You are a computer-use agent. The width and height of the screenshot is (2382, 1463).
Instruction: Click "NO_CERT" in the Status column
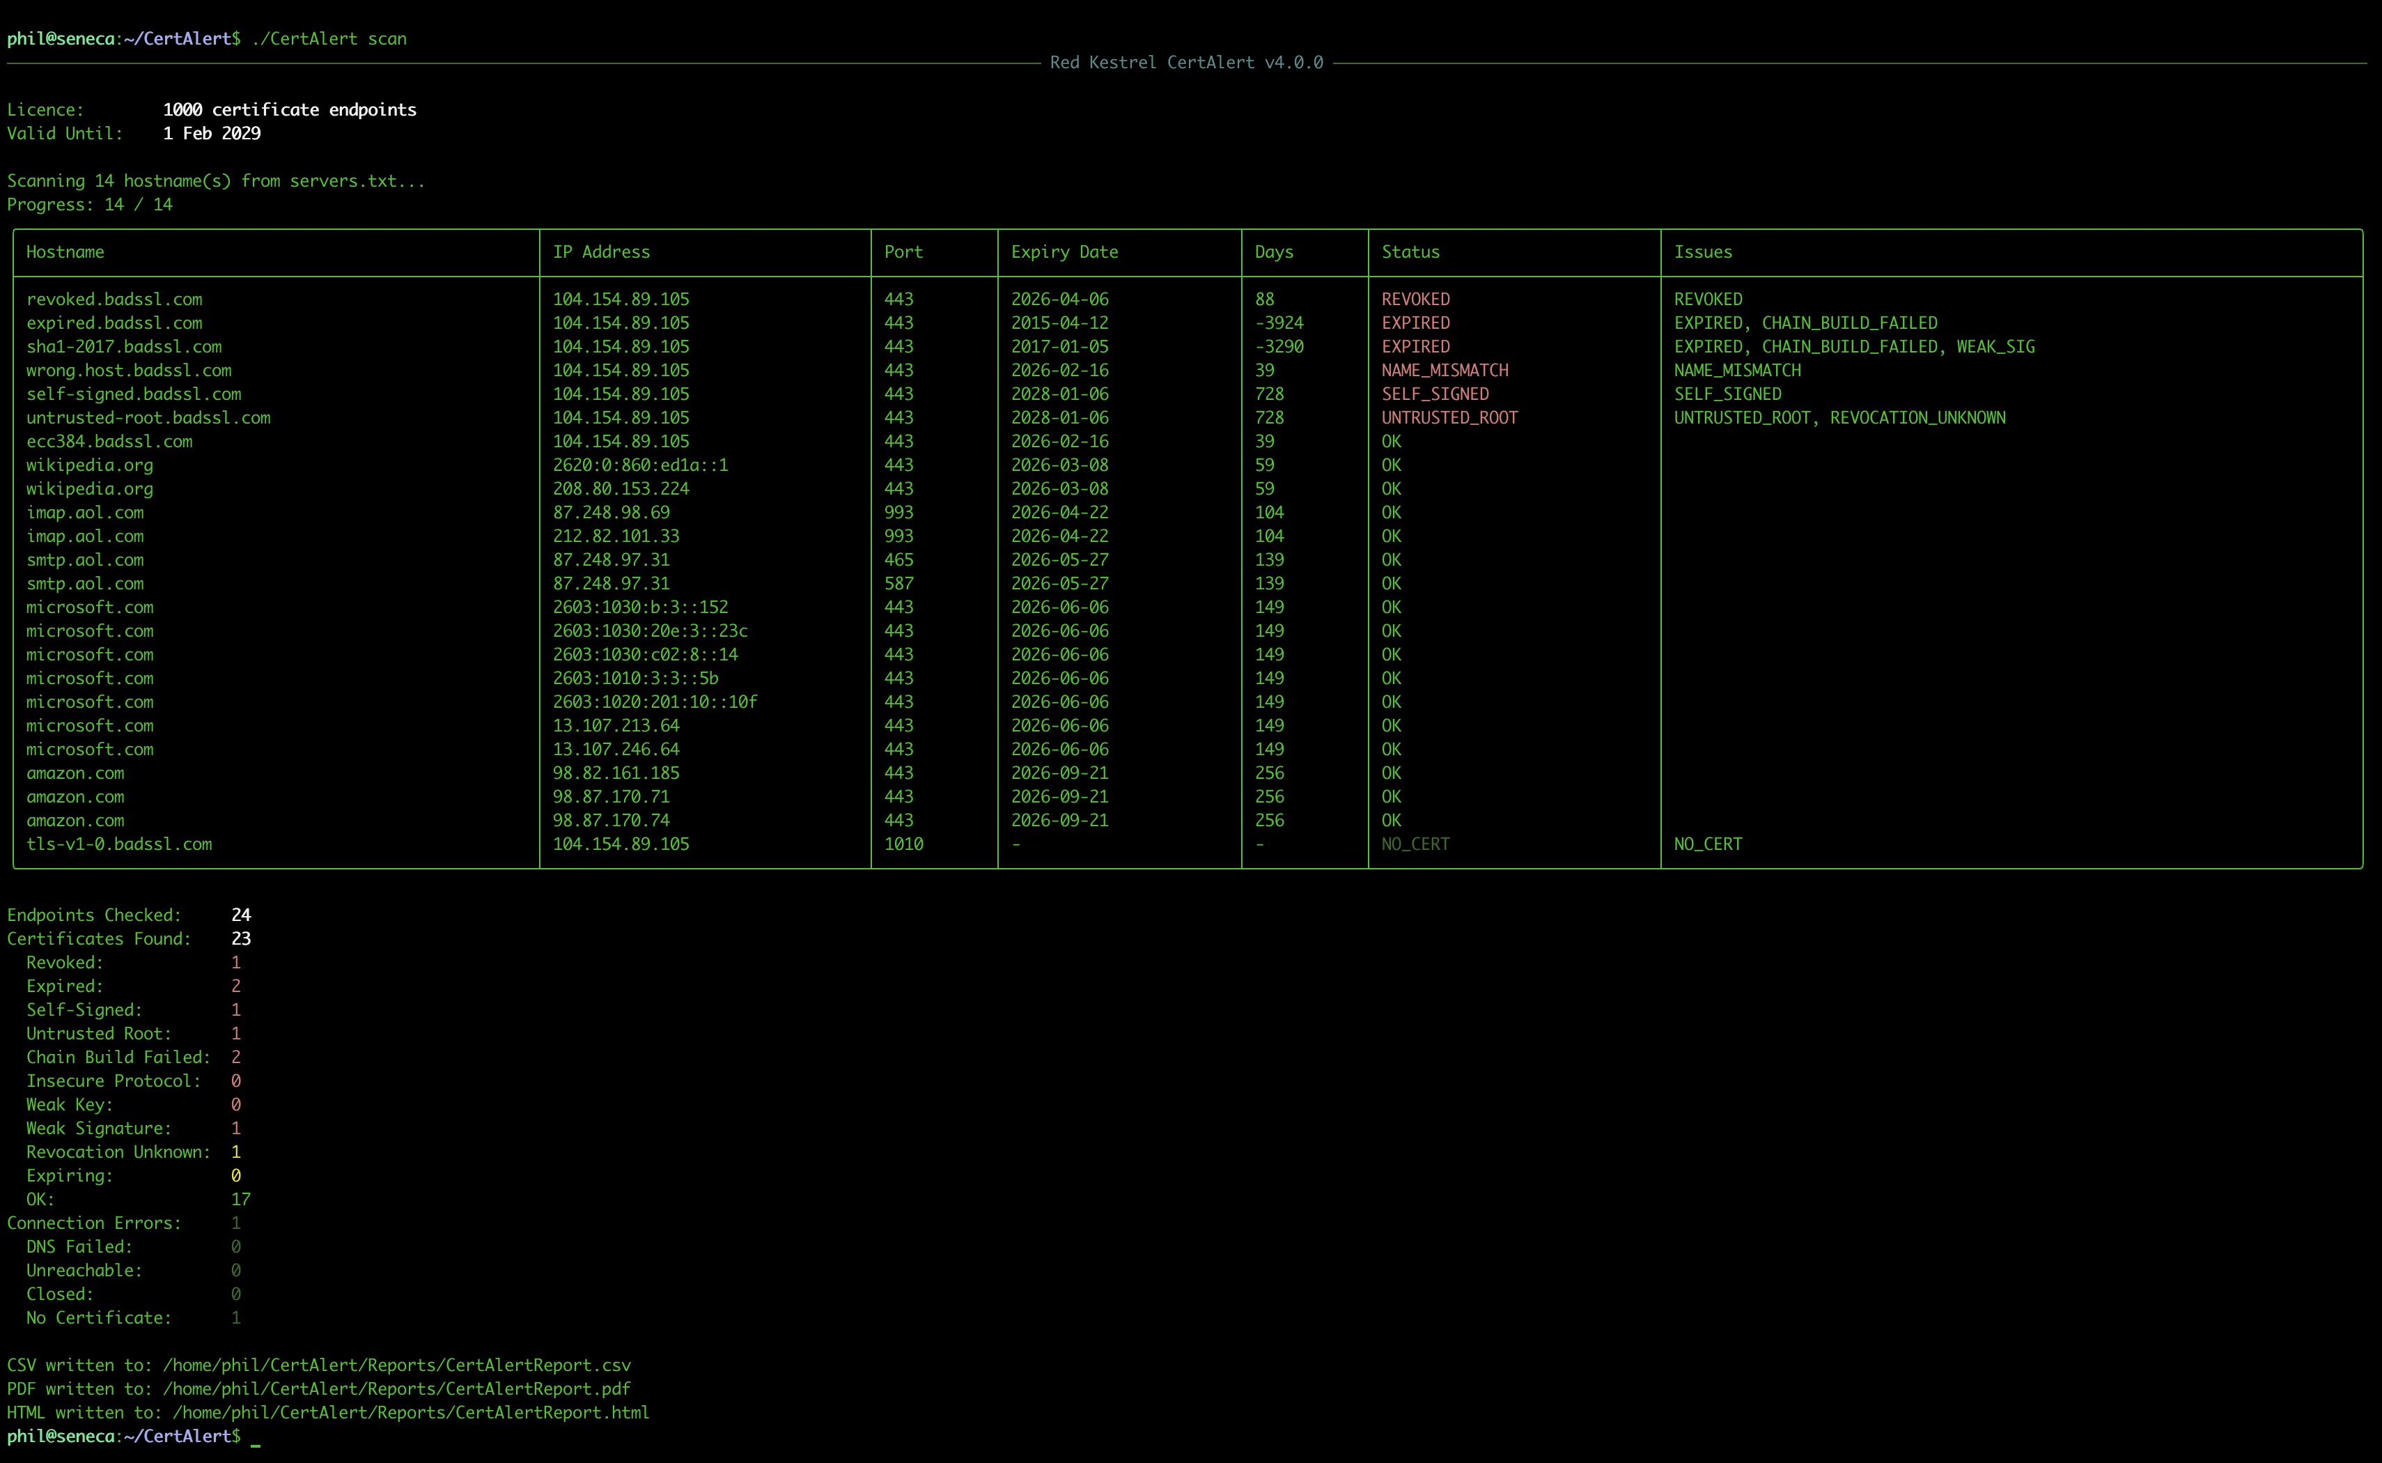(x=1416, y=844)
